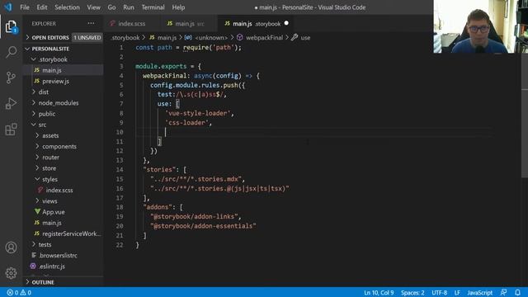528x297 pixels.
Task: Open the Run menu
Action: [129, 7]
